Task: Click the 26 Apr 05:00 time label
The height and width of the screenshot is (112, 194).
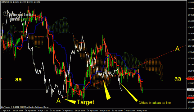Action: (x=30, y=110)
